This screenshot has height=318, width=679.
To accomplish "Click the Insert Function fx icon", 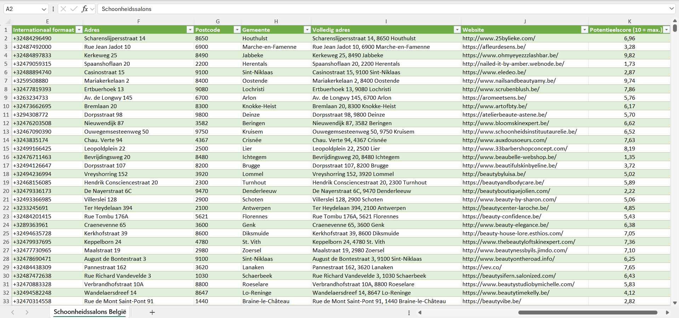I will coord(85,9).
